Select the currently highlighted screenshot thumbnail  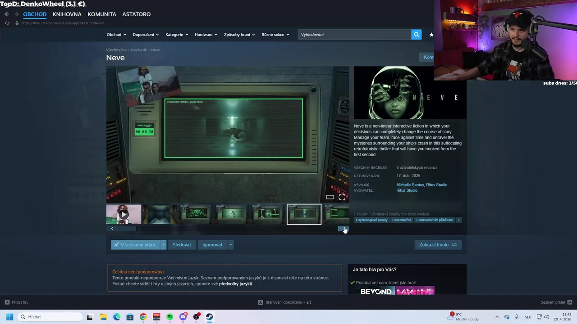point(304,214)
